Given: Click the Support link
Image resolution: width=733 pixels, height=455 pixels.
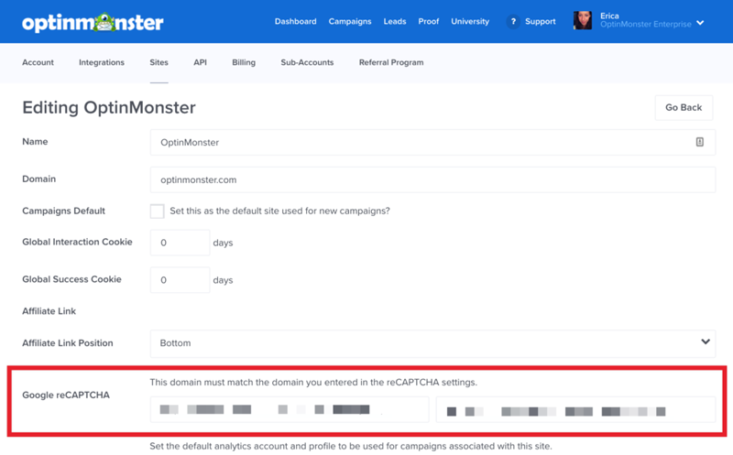Looking at the screenshot, I should (x=541, y=21).
